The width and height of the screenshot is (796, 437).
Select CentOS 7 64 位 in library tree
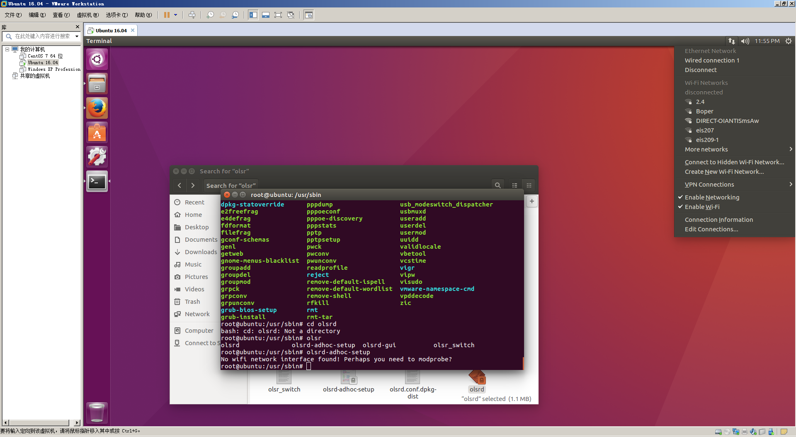tap(45, 56)
